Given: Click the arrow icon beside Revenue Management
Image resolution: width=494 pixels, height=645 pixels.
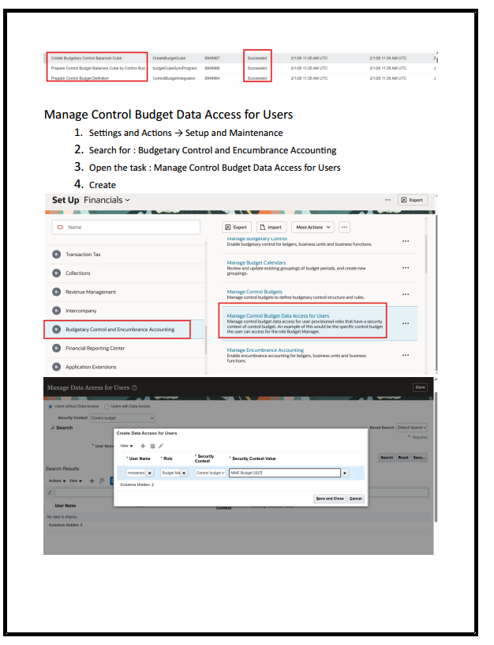Looking at the screenshot, I should 56,292.
